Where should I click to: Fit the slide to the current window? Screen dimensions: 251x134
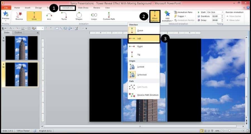point(248,131)
